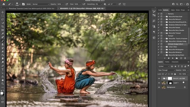Select the Lasso tool
Screen dimensions: 190x107
[3, 19]
